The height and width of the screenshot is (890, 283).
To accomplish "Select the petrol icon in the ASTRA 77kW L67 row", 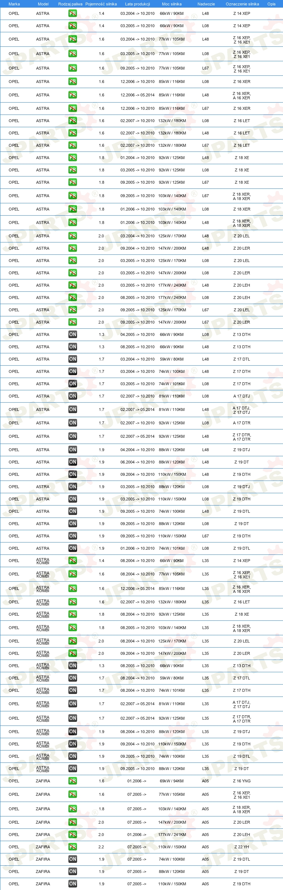I will click(72, 68).
